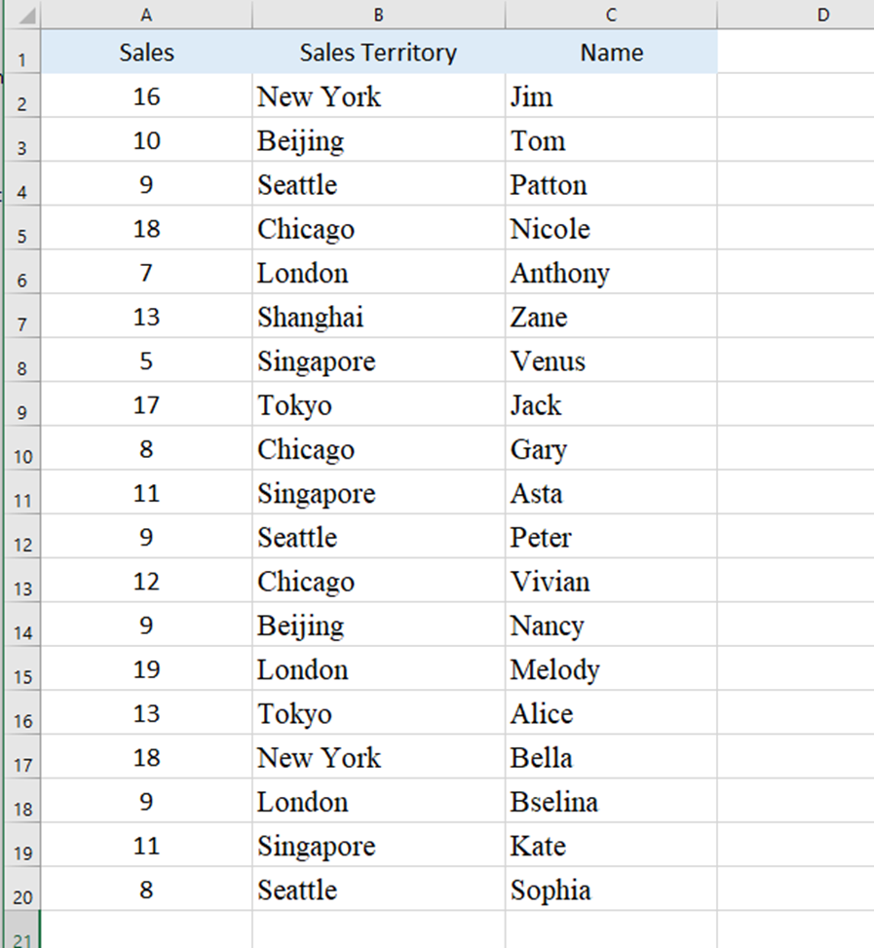
Task: Select the cell with name Anthony
Action: pyautogui.click(x=611, y=272)
